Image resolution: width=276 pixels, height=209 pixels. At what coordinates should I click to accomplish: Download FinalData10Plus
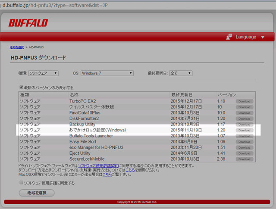(x=245, y=113)
